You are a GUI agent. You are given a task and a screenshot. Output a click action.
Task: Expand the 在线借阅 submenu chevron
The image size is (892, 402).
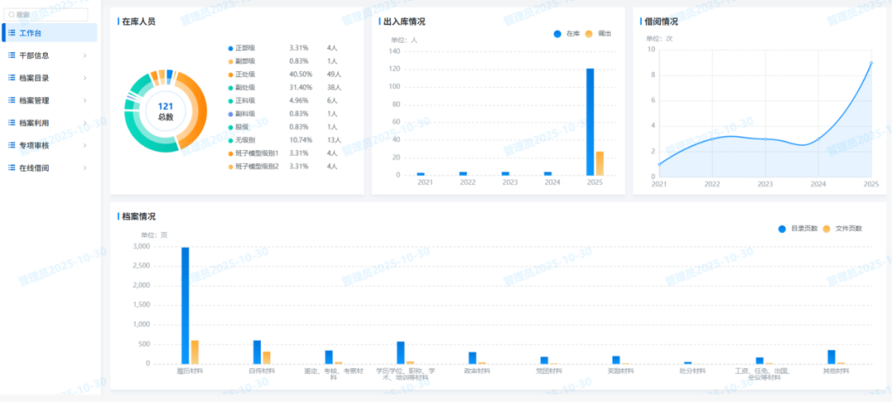[x=85, y=168]
